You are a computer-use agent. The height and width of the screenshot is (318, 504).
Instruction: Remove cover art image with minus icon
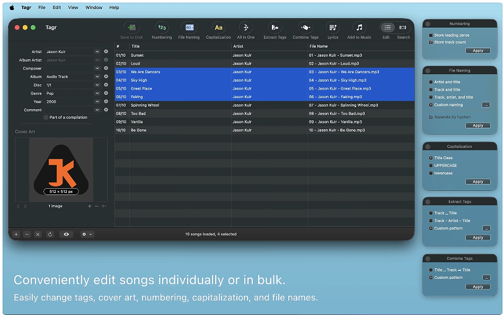tap(96, 206)
